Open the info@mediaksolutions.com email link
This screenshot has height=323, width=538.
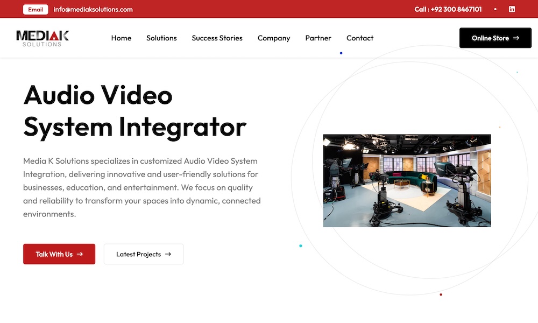click(x=91, y=9)
